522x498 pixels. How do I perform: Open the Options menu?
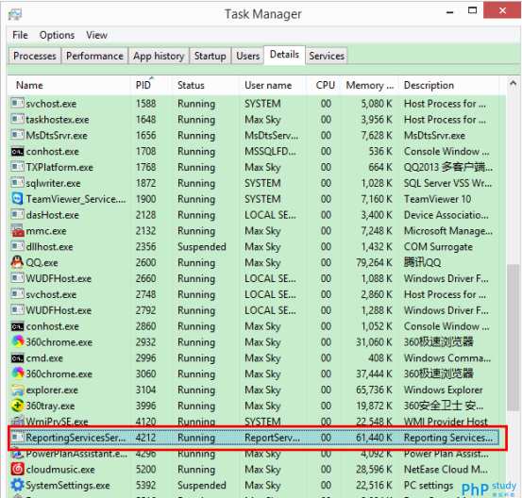coord(57,35)
